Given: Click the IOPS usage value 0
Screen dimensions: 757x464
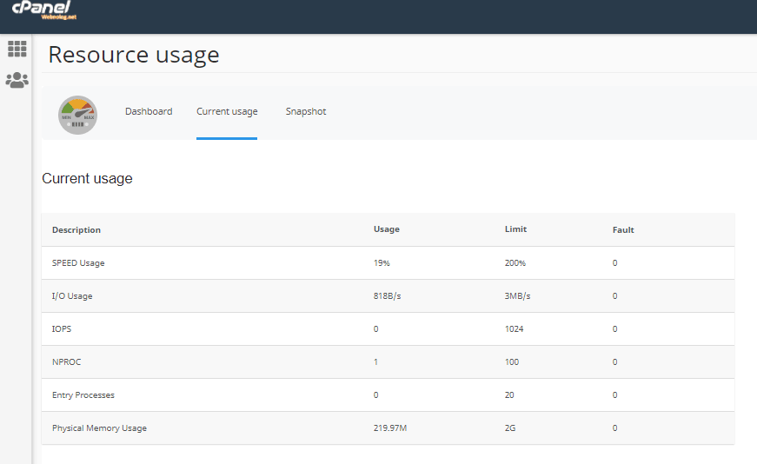Looking at the screenshot, I should [x=376, y=328].
